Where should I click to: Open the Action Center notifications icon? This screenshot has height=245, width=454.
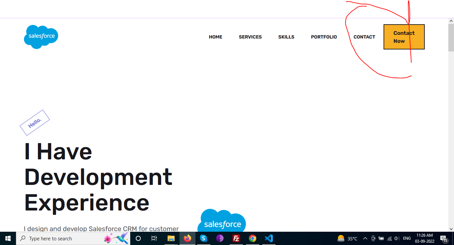tap(444, 238)
